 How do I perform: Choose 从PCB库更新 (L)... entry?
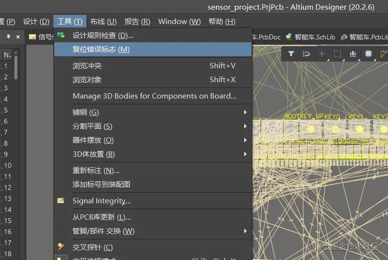point(153,217)
